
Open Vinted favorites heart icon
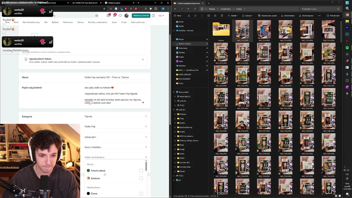pyautogui.click(x=120, y=16)
